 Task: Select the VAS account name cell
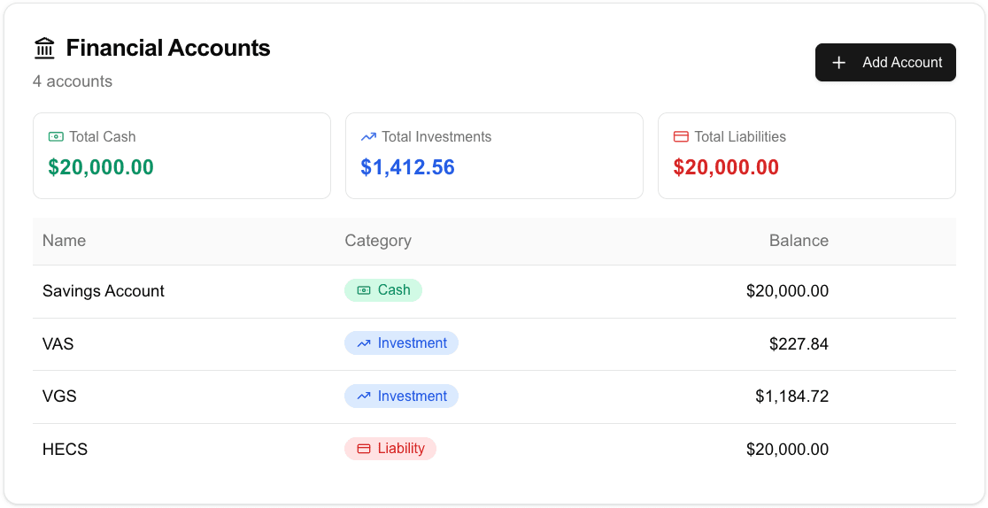pos(58,344)
